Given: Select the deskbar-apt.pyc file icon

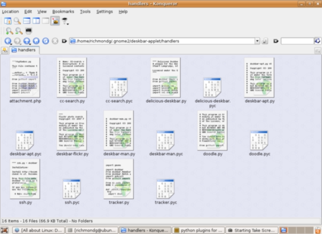Looking at the screenshot, I should (25, 140).
